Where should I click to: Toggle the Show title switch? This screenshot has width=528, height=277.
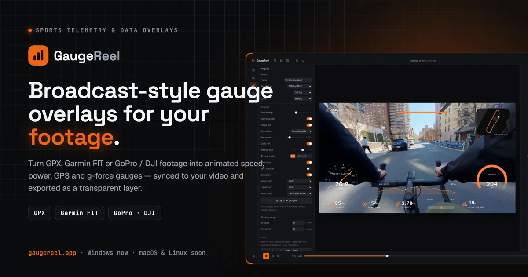tap(309, 125)
